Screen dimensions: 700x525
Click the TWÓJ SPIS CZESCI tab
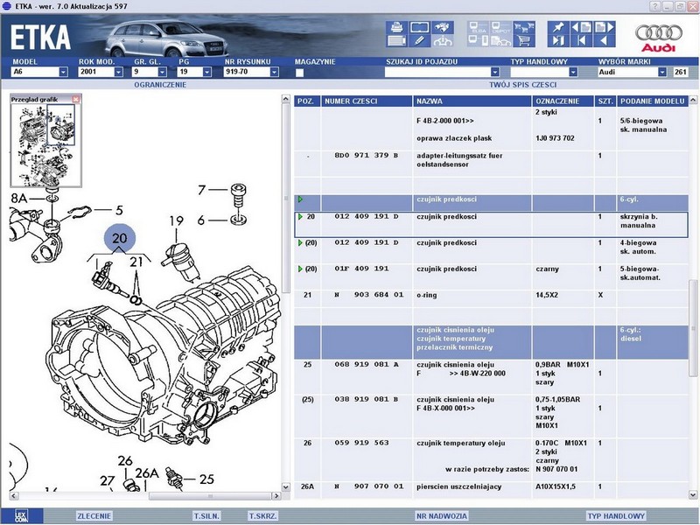(x=522, y=85)
